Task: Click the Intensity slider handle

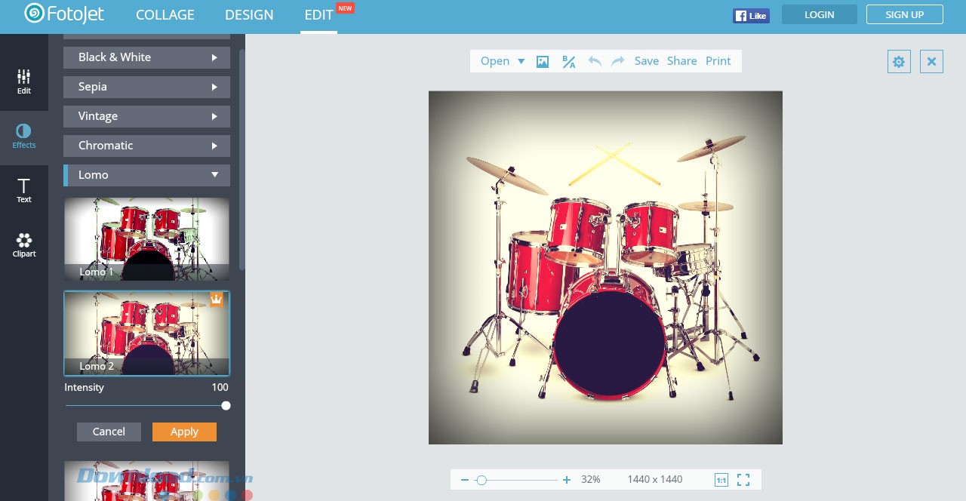Action: (226, 406)
